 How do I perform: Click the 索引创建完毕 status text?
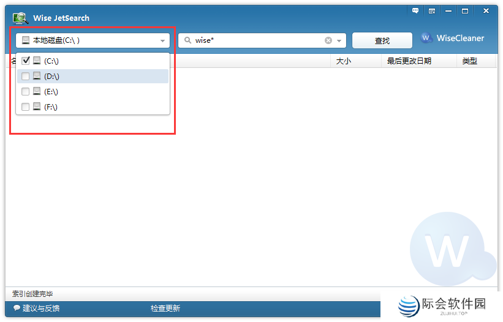click(x=32, y=293)
